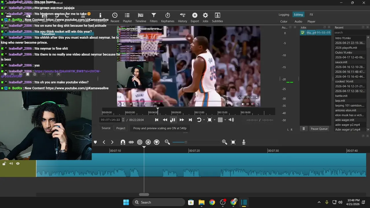The width and height of the screenshot is (370, 208).
Task: Click the rewind button in player
Action: pos(165,120)
